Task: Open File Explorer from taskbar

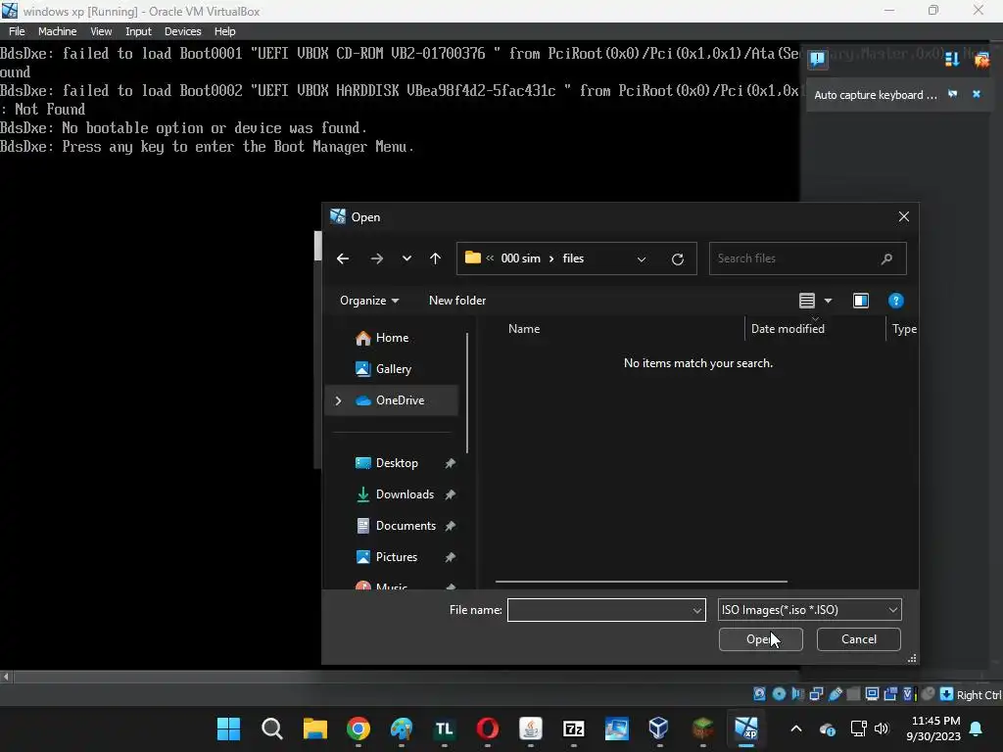Action: click(314, 728)
